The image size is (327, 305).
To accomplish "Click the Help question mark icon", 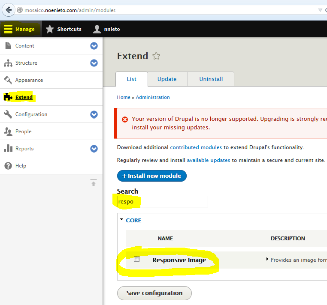I will (x=8, y=166).
